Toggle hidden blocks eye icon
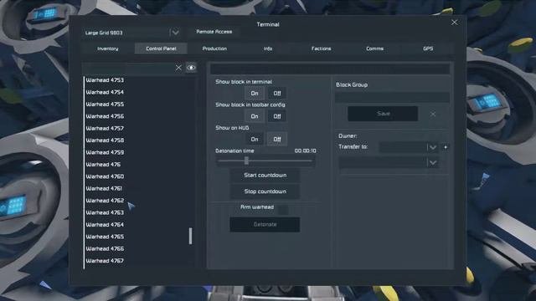536x301 pixels. pyautogui.click(x=191, y=68)
